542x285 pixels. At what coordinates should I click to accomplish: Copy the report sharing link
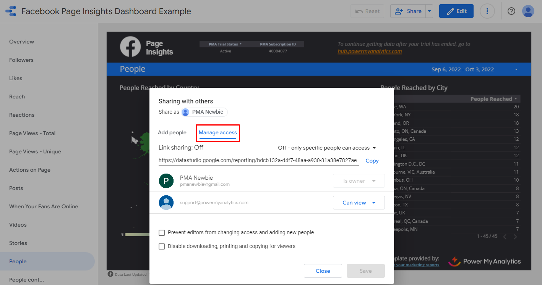coord(372,161)
